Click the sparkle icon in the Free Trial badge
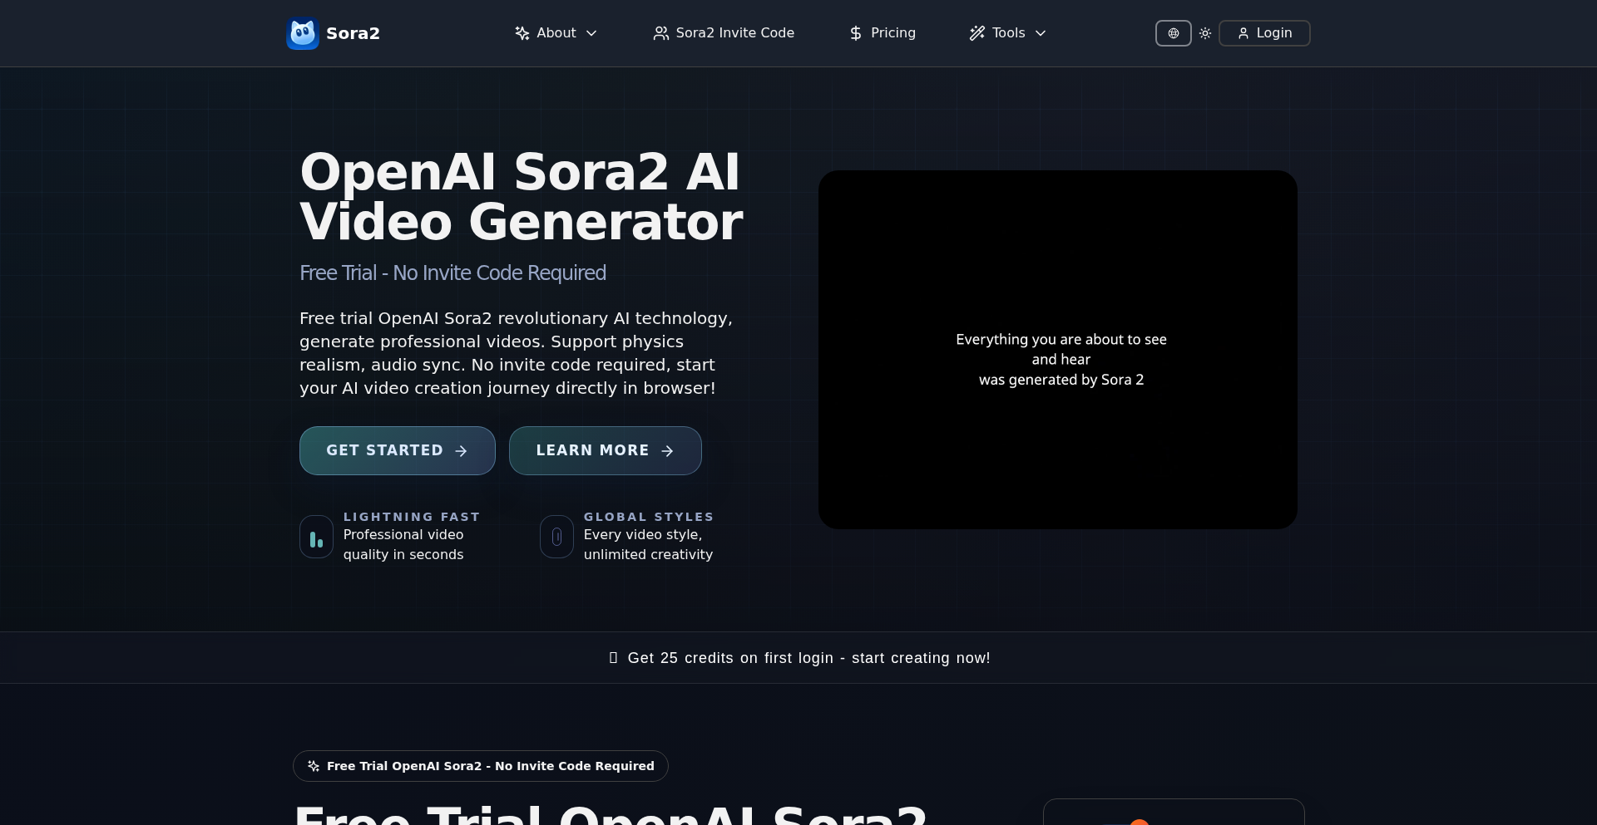Image resolution: width=1597 pixels, height=825 pixels. [x=314, y=766]
